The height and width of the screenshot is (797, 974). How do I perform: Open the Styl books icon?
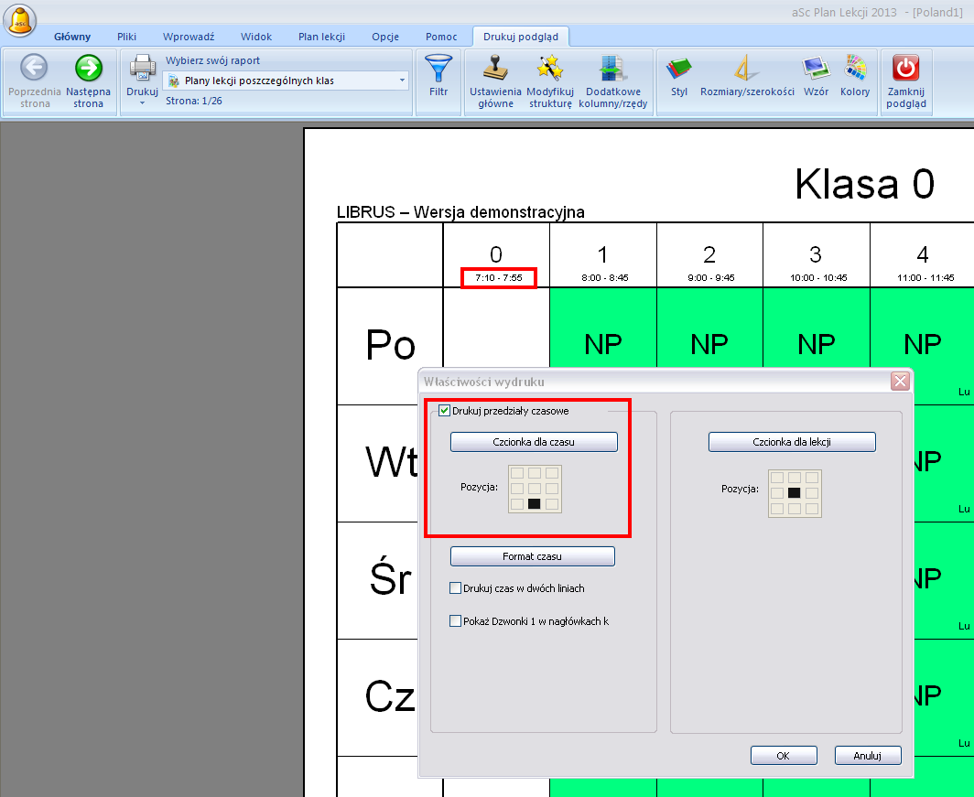click(678, 69)
